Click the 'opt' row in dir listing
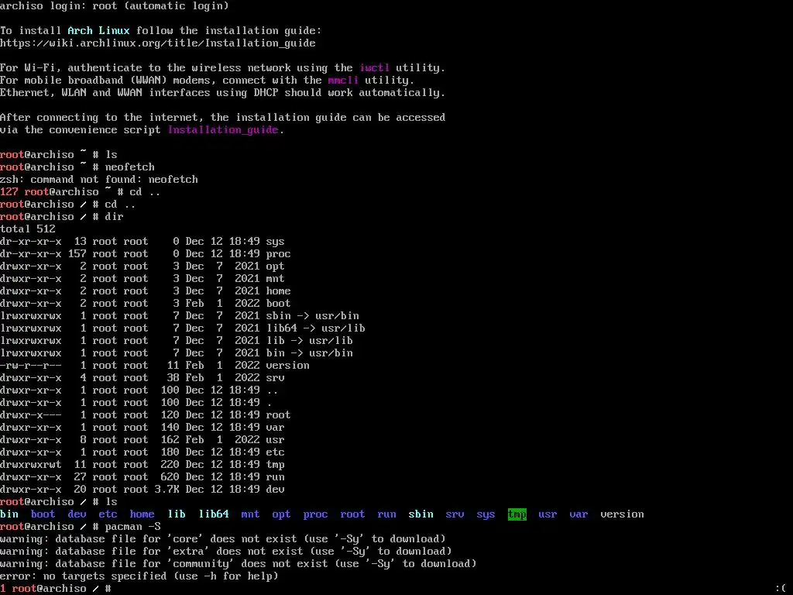Viewport: 793px width, 595px height. click(142, 267)
